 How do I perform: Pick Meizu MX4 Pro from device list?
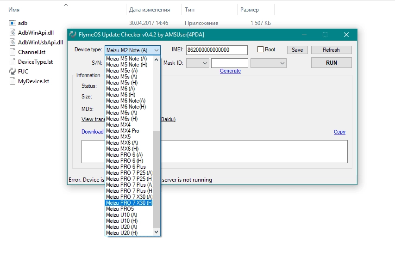[129, 131]
